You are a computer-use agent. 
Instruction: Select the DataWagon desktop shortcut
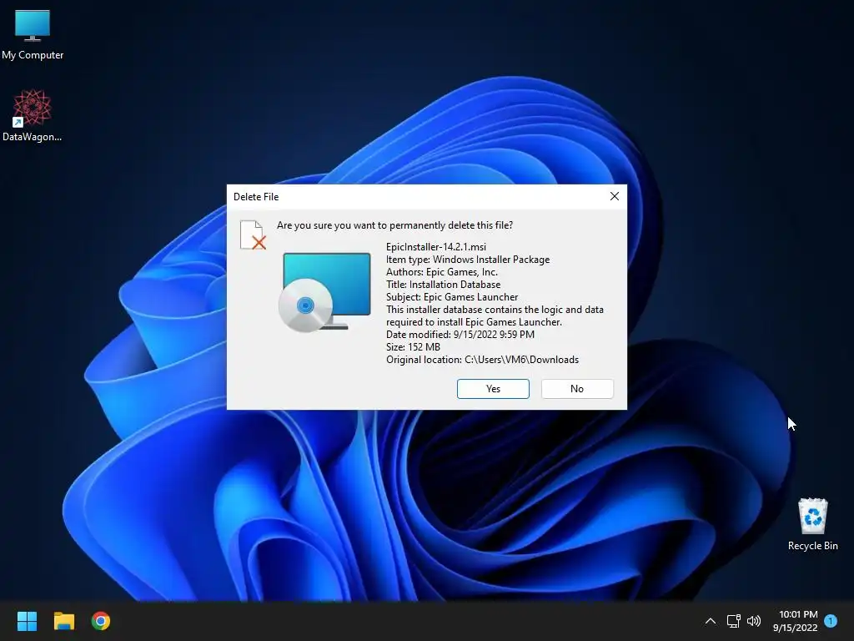[33, 115]
